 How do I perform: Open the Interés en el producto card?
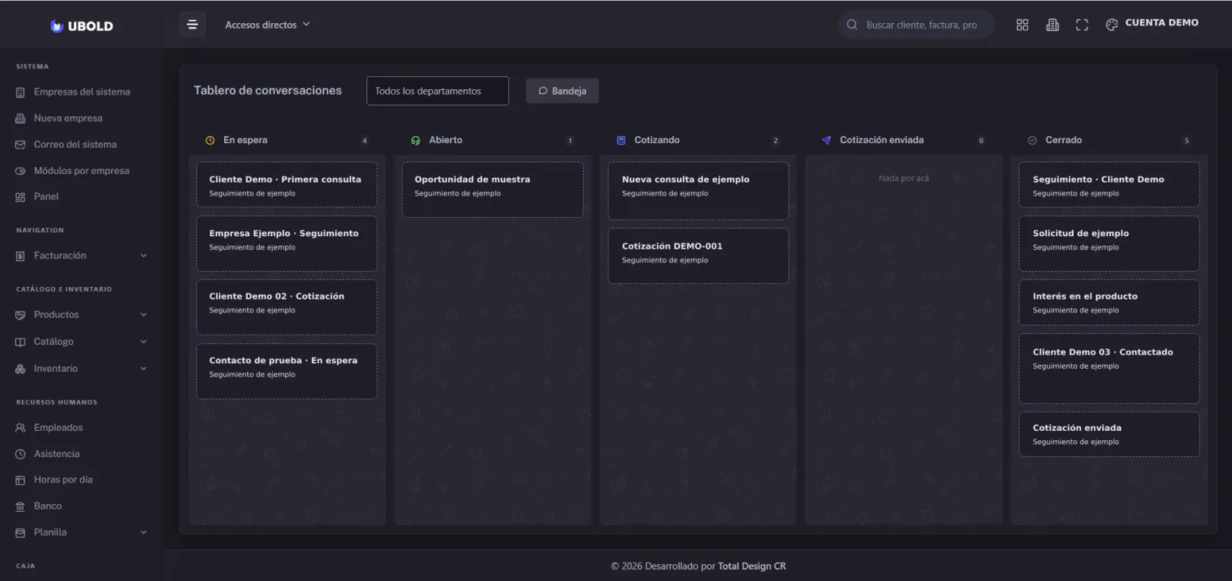(1109, 302)
